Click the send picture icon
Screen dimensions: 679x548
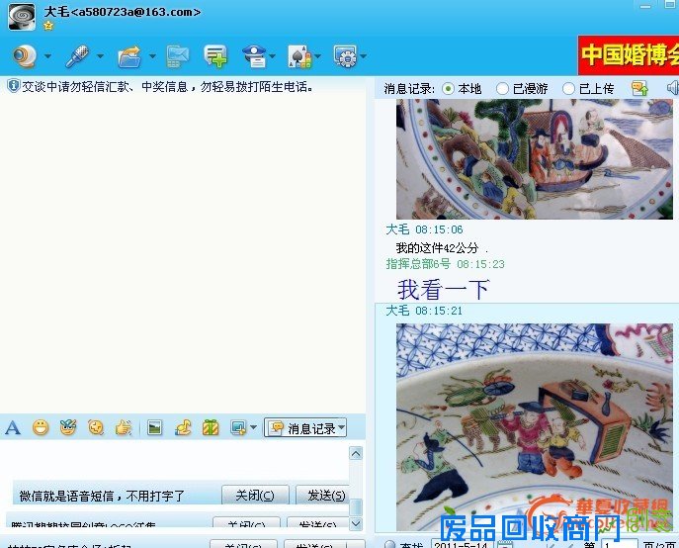coord(154,428)
